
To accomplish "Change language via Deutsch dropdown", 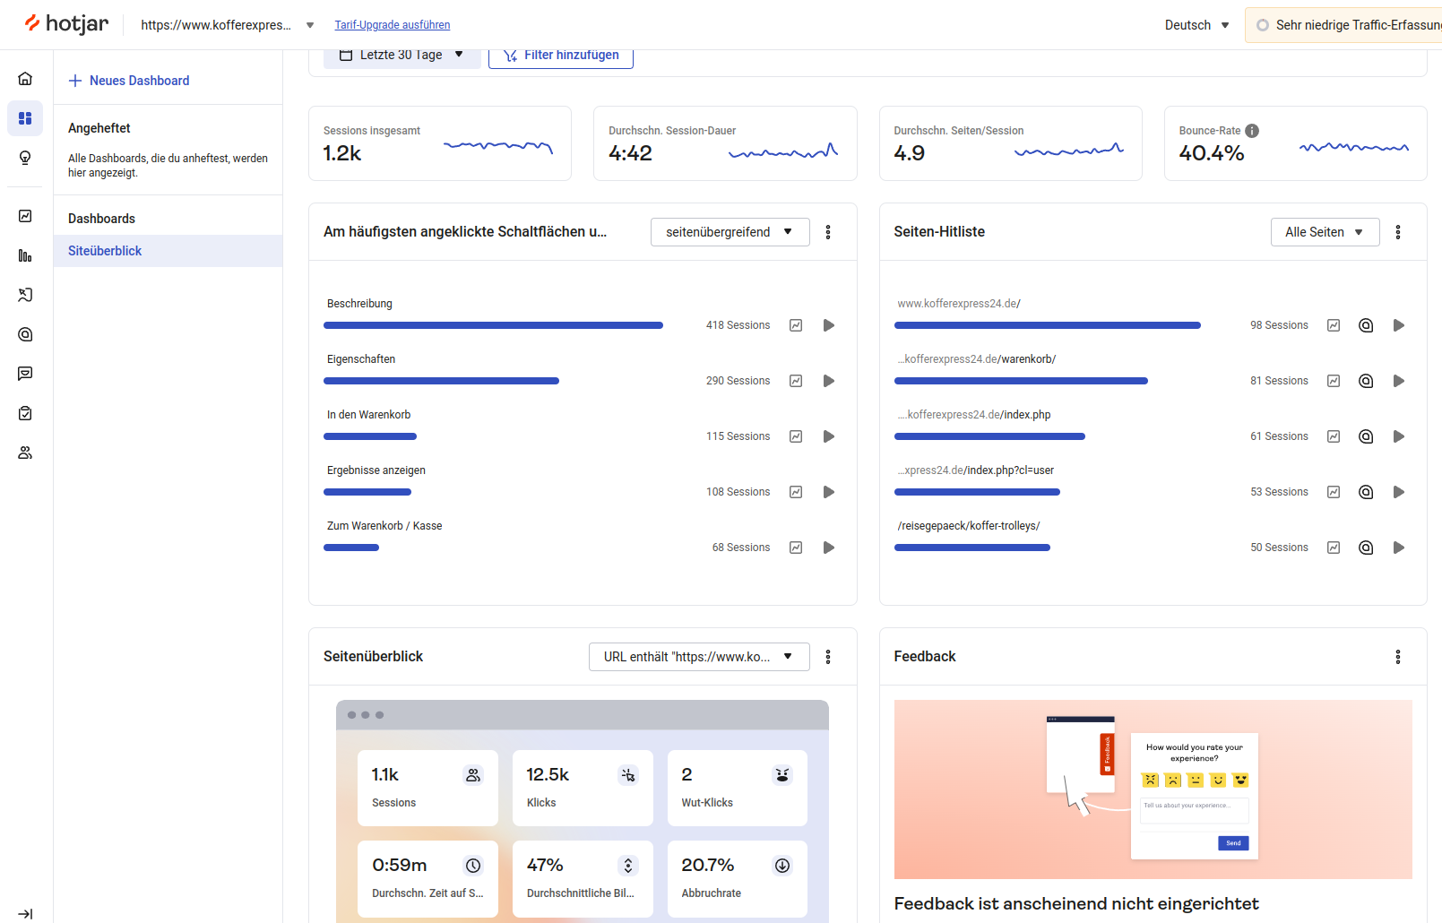I will 1196,25.
